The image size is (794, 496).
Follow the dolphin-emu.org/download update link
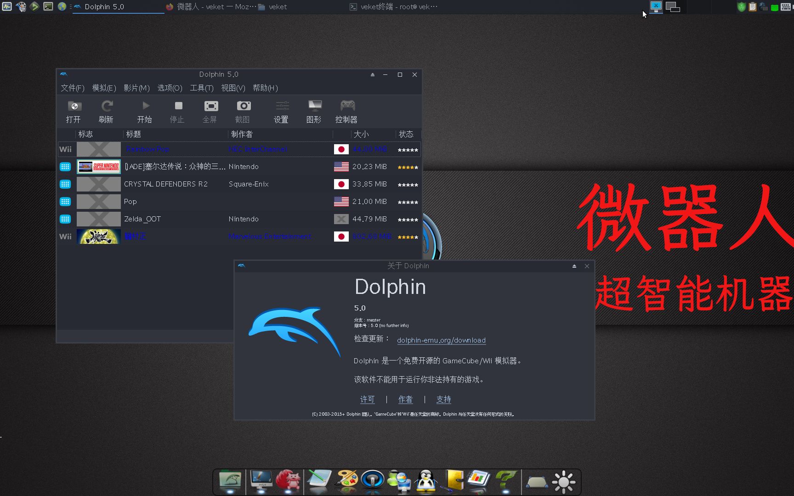tap(441, 340)
